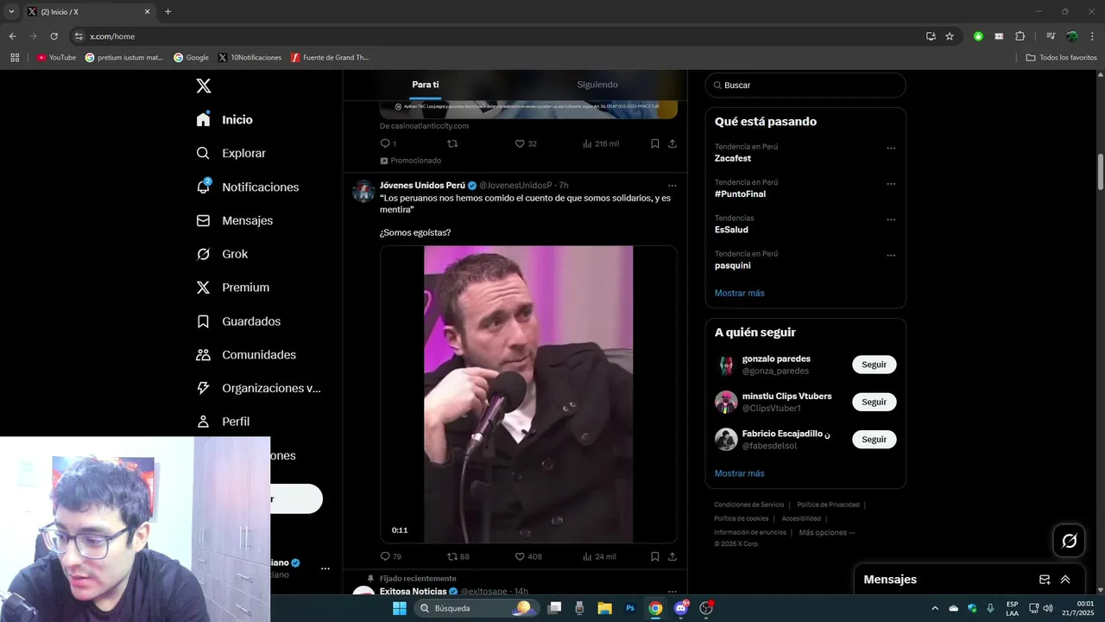The width and height of the screenshot is (1105, 622).
Task: Open Condiciones de Servicio link
Action: tap(749, 505)
